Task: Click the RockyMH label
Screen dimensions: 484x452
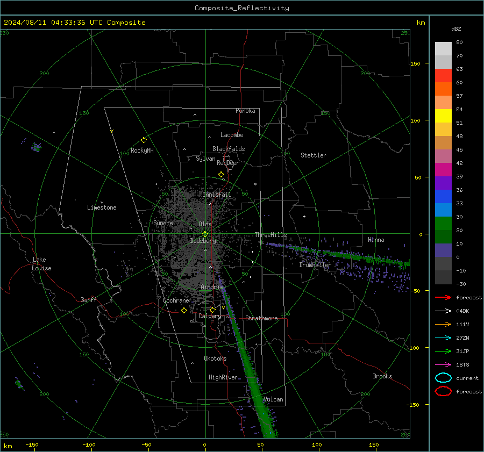Action: pyautogui.click(x=142, y=150)
